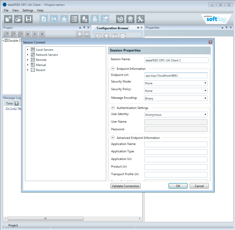The height and width of the screenshot is (230, 235).
Task: Click the refresh icon in Configuration Browse
Action: (x=98, y=36)
